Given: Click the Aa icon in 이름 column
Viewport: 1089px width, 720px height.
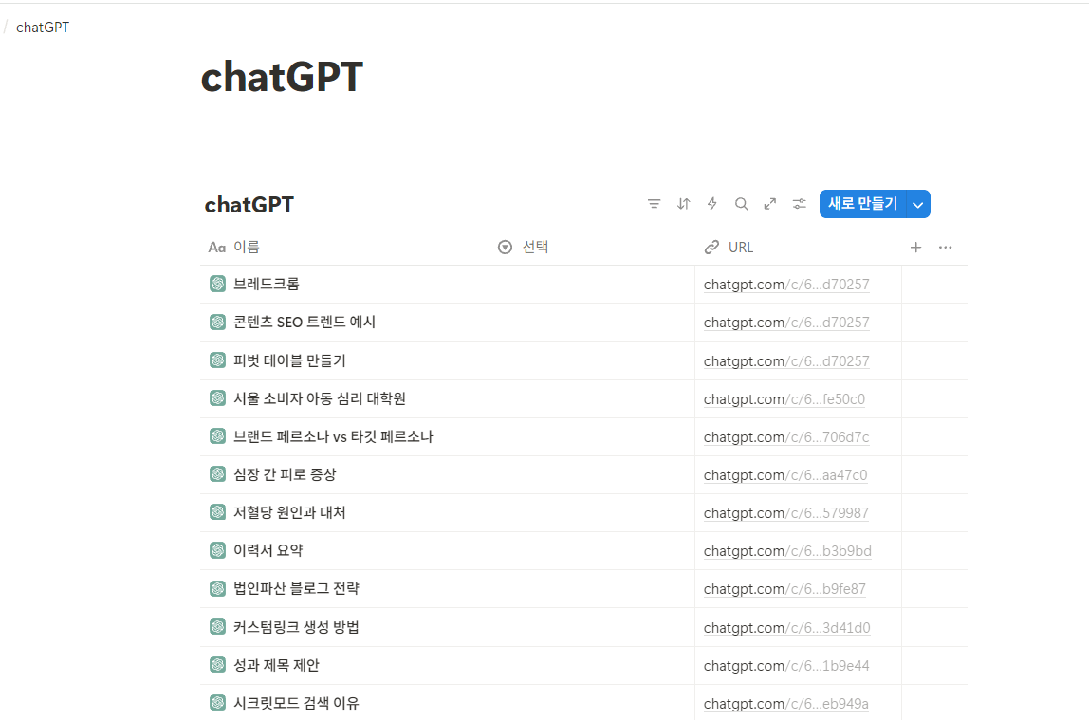Looking at the screenshot, I should [216, 247].
